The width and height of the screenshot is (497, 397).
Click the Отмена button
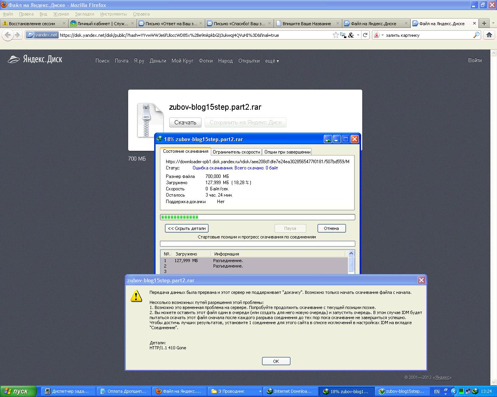tap(332, 228)
